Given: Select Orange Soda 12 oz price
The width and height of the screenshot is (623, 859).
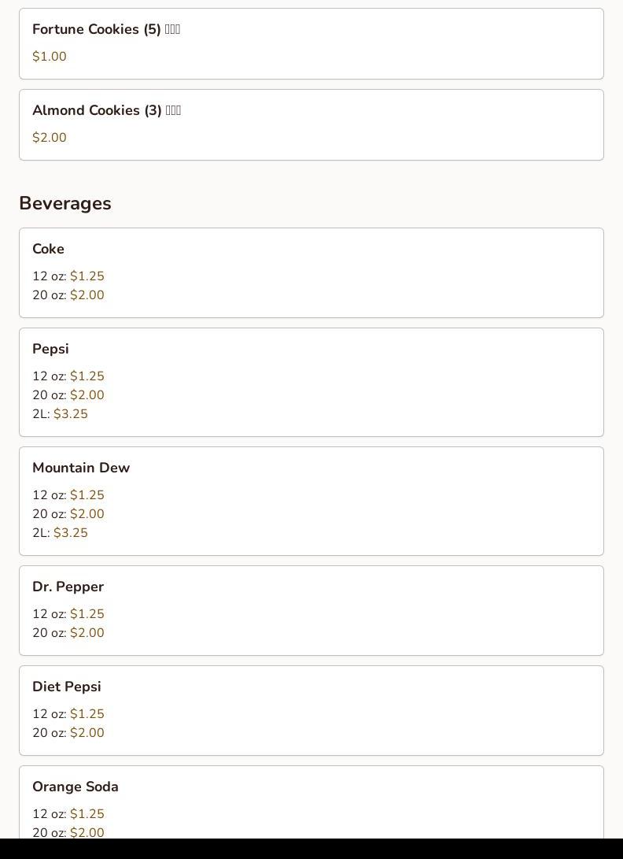Looking at the screenshot, I should (87, 814).
